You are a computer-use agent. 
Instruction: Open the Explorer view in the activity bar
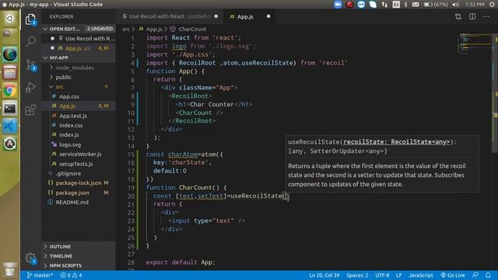click(31, 19)
